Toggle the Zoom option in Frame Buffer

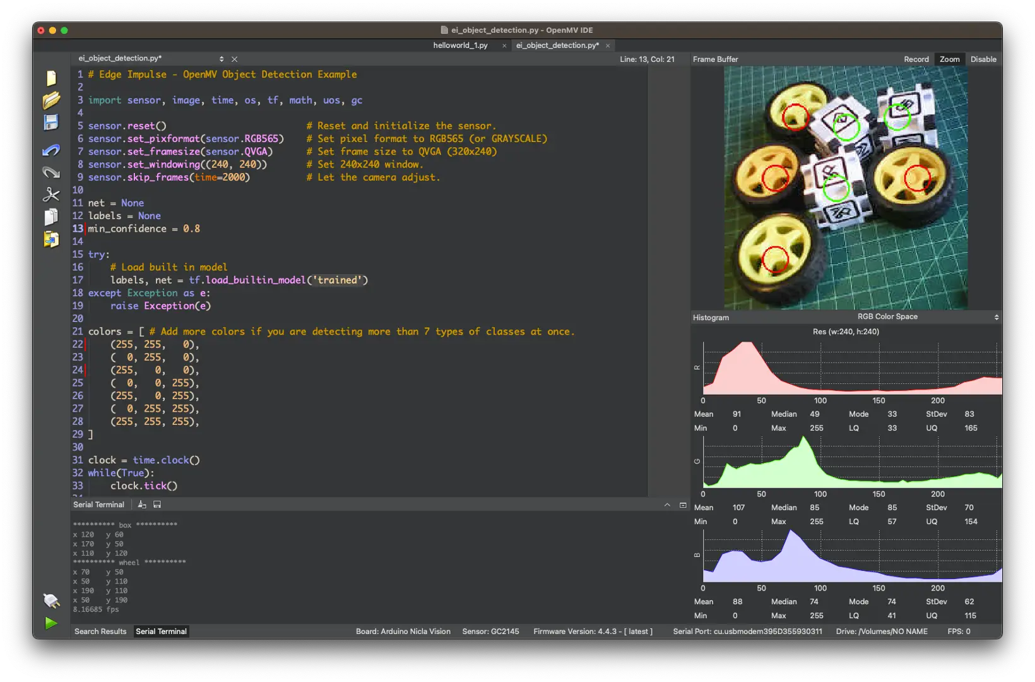pyautogui.click(x=949, y=59)
